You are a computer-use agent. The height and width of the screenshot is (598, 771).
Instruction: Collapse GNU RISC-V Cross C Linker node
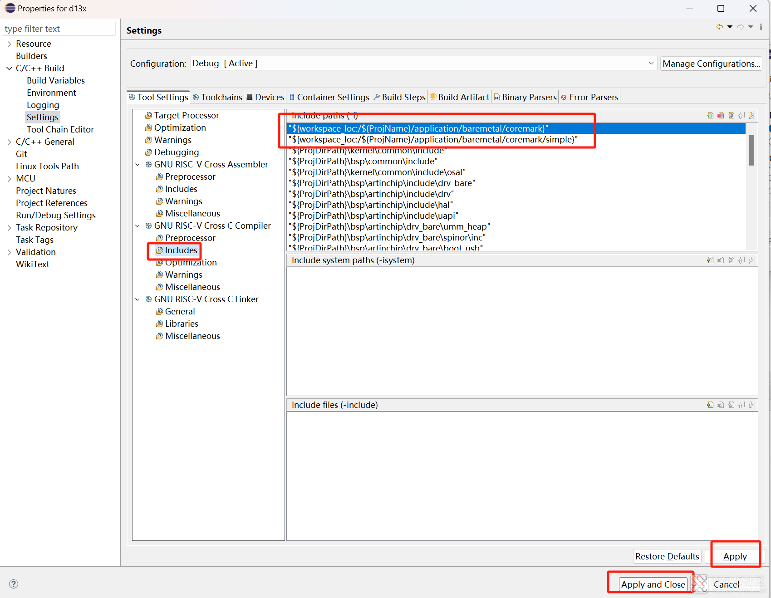138,299
